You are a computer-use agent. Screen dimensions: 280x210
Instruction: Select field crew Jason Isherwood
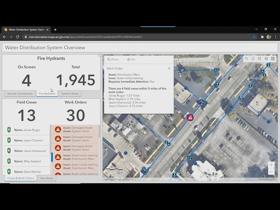pyautogui.click(x=27, y=150)
